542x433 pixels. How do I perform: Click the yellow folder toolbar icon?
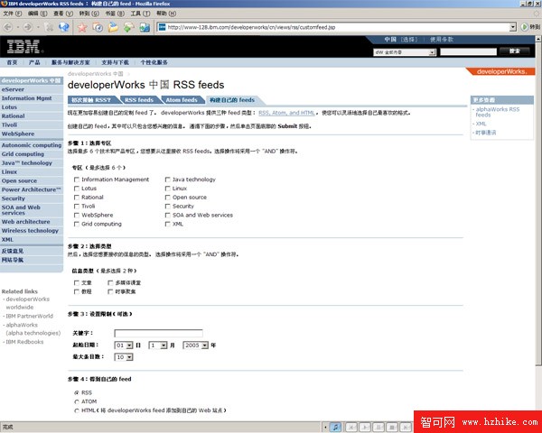click(x=114, y=27)
